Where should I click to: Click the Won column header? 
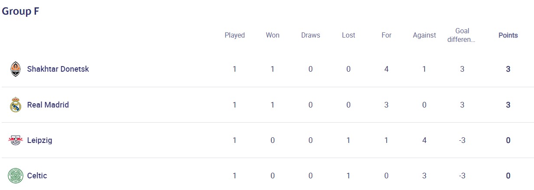coord(273,35)
